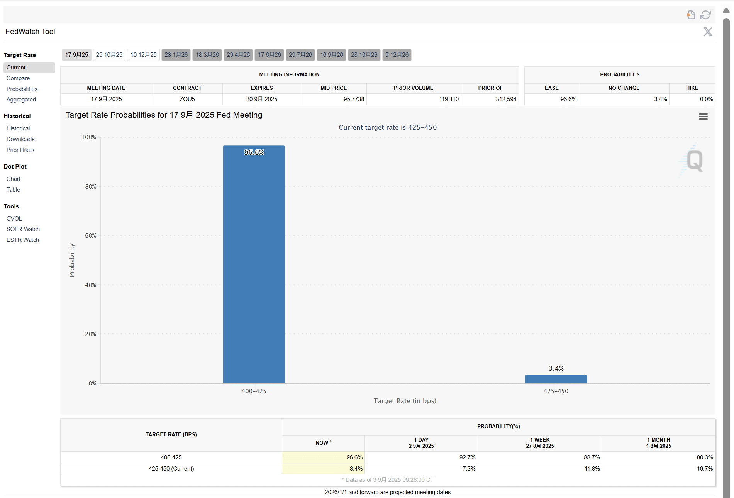This screenshot has height=498, width=734.
Task: Open the 9 12月26 meeting tab
Action: 397,55
